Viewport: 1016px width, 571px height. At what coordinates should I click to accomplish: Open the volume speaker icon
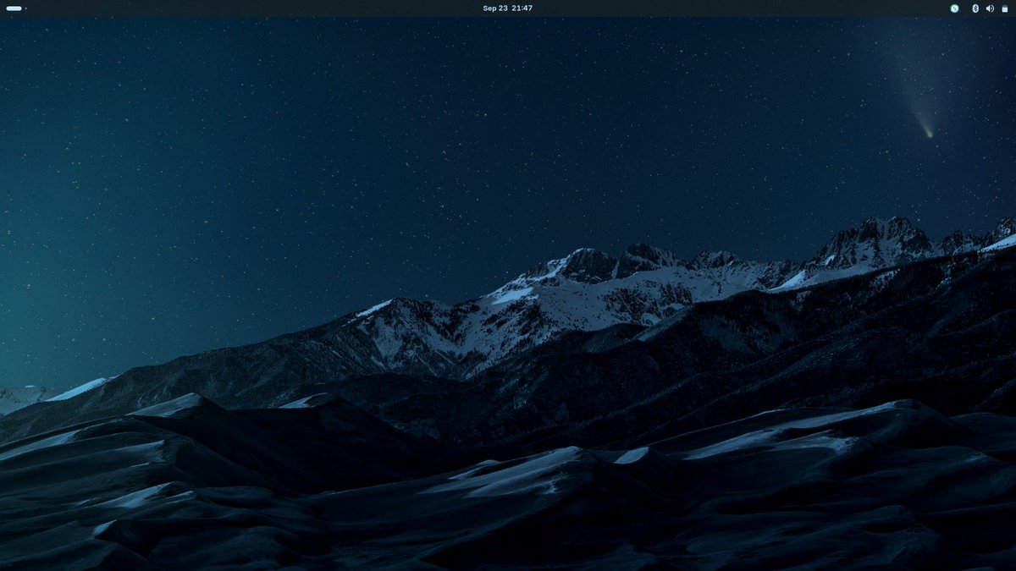pos(990,8)
